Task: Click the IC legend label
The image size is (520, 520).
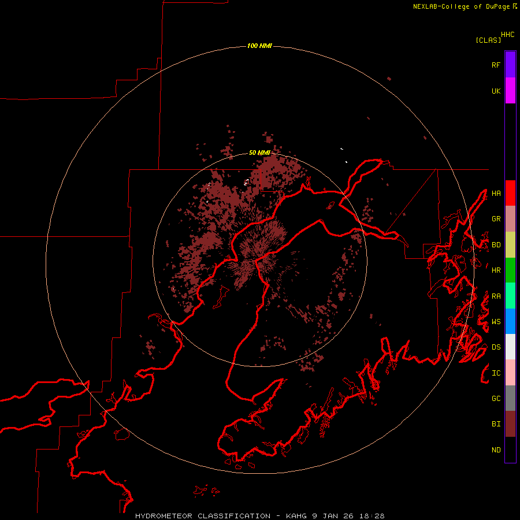Action: 496,373
